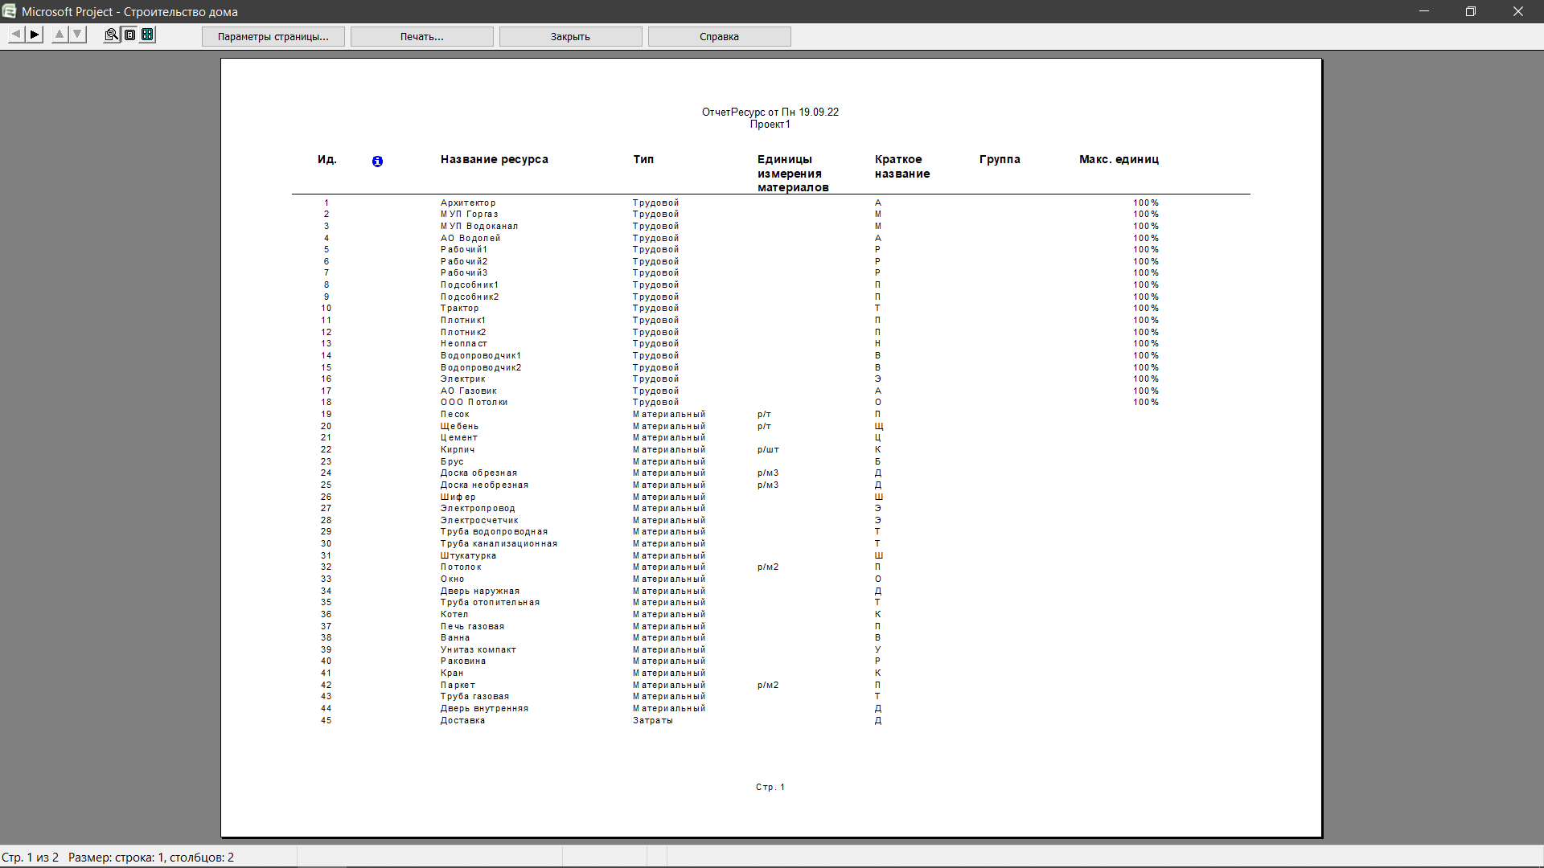This screenshot has height=868, width=1544.
Task: Click the Печать button
Action: pos(422,37)
